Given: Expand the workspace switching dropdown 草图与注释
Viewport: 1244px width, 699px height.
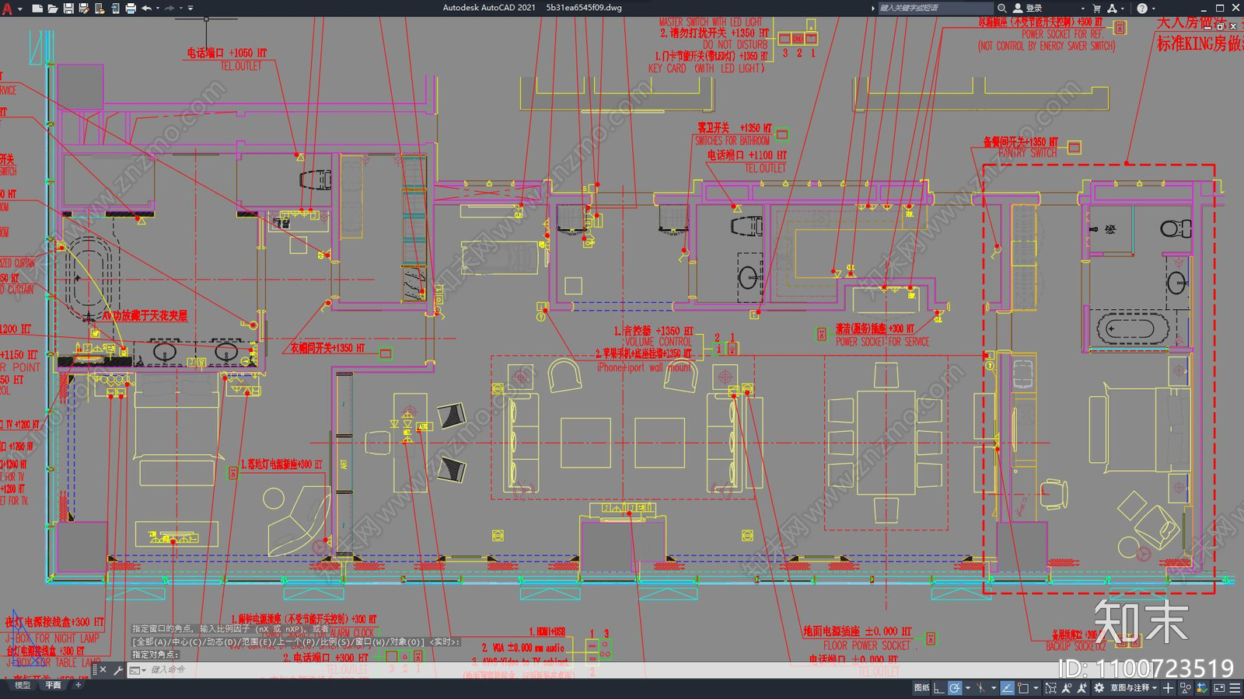Looking at the screenshot, I should [x=1135, y=688].
